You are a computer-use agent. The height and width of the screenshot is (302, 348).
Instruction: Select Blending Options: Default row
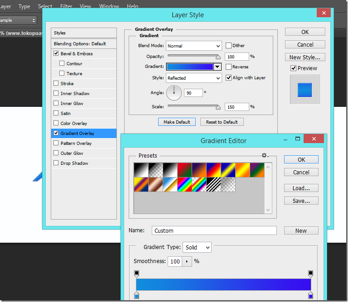point(84,43)
